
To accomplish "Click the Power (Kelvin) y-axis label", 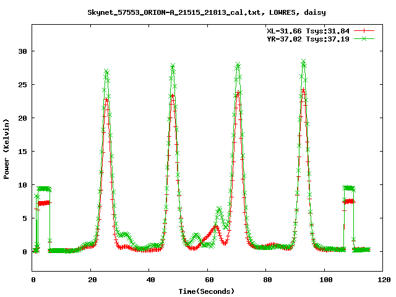I will [6, 149].
